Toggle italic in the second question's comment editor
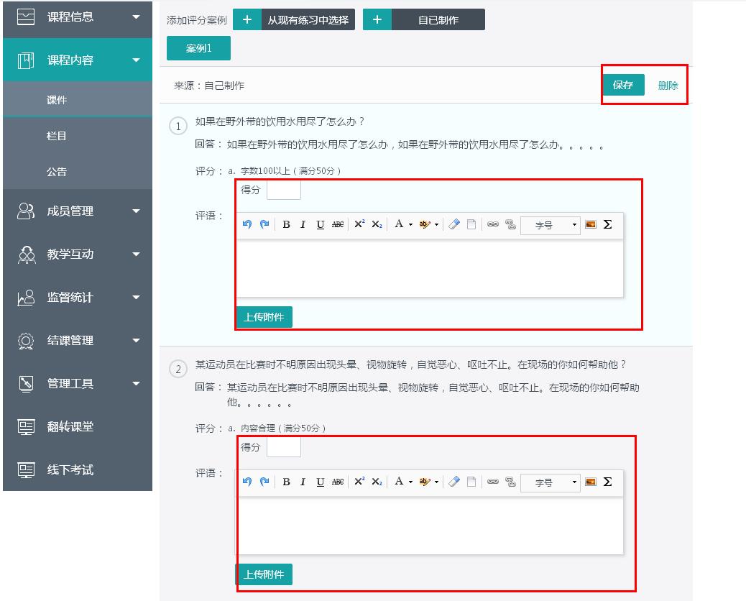Viewport: 746px width, 601px height. point(303,482)
